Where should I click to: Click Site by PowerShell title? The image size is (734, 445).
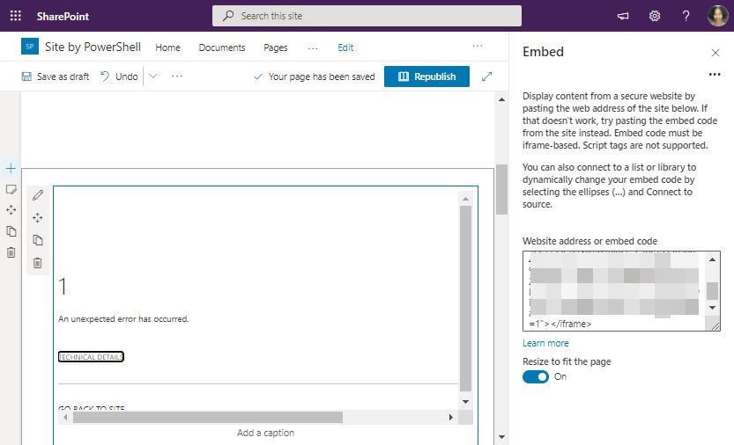click(93, 47)
